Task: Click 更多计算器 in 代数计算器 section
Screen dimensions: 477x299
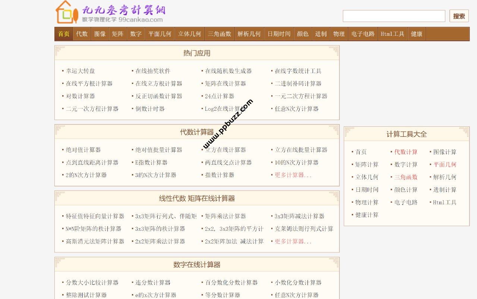Action: click(x=293, y=175)
